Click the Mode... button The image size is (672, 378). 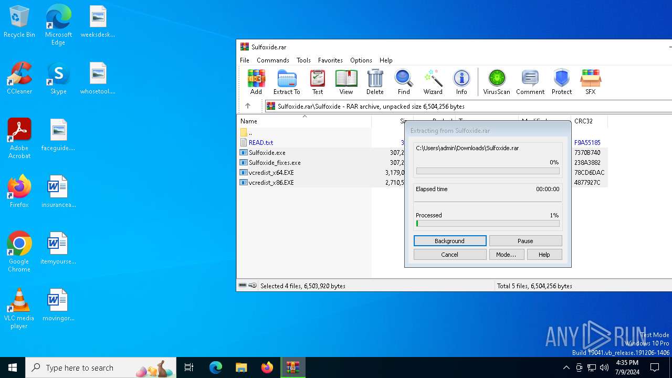(x=506, y=255)
